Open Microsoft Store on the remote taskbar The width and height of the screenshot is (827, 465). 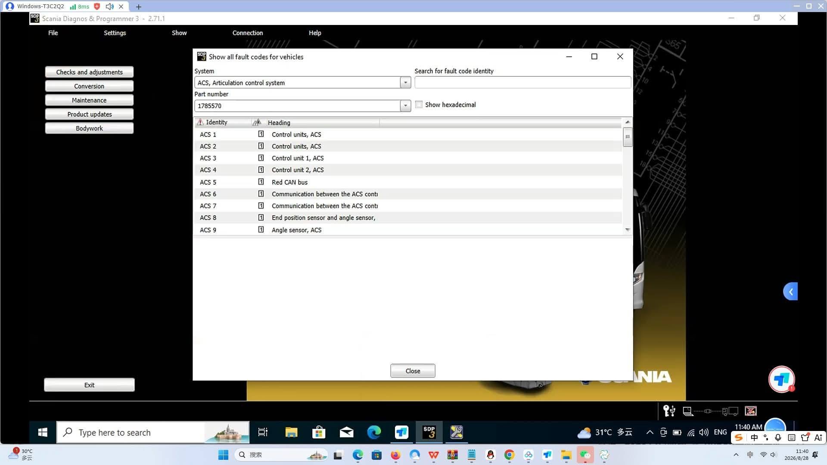tap(319, 432)
